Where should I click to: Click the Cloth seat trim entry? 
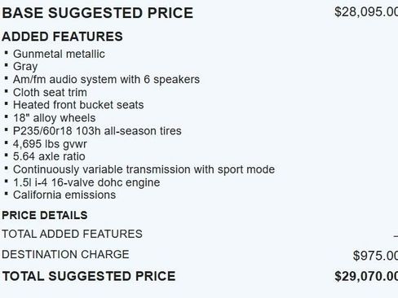tap(50, 92)
